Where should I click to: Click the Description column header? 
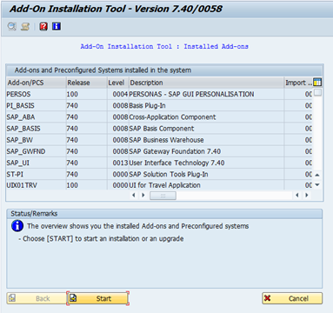tap(206, 83)
